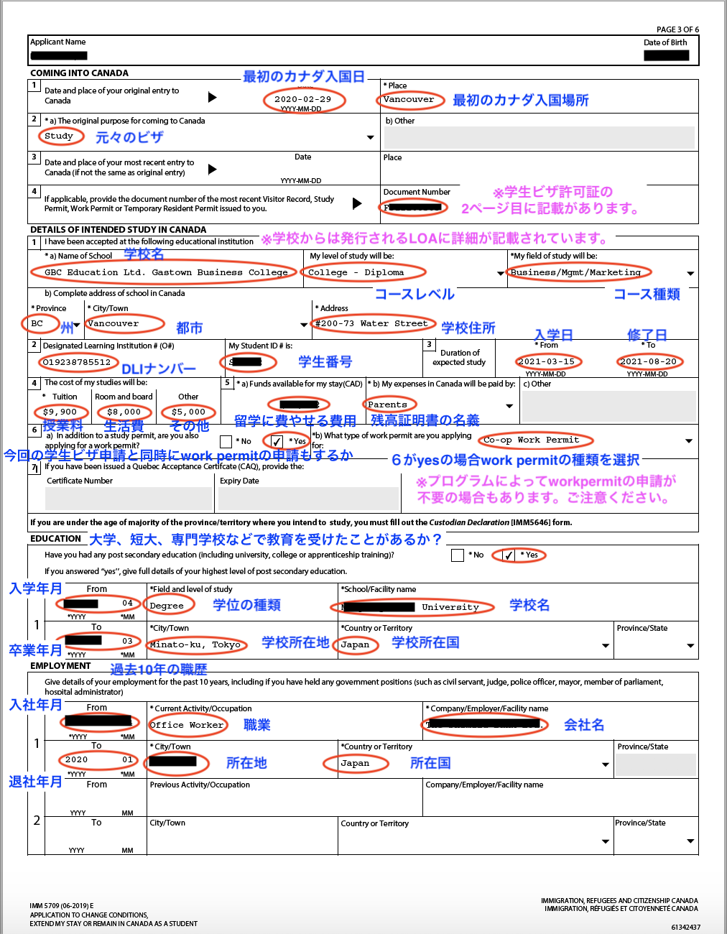Viewport: 727px width, 934px height.
Task: Open Employment row 2 Province/State dropdown
Action: (690, 841)
